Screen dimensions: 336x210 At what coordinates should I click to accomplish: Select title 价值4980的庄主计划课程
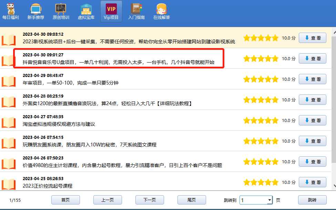pyautogui.click(x=122, y=165)
